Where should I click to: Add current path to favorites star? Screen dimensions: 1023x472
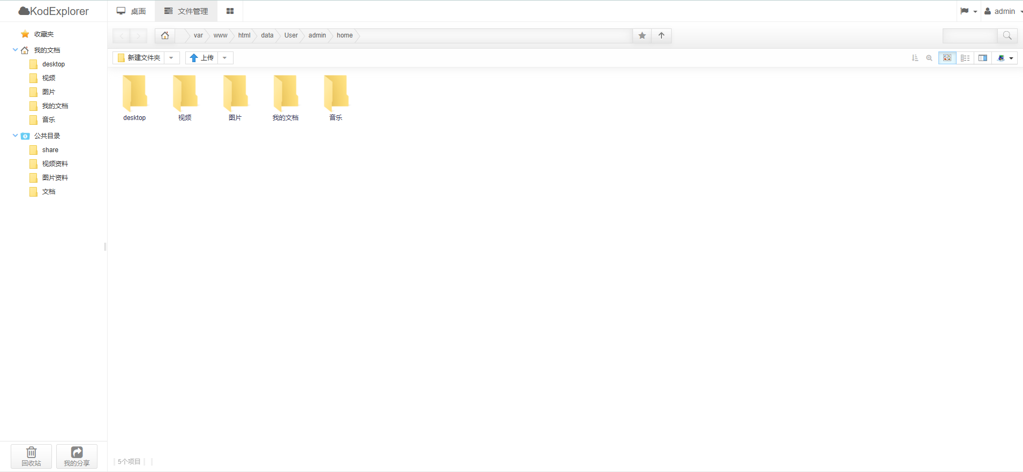tap(642, 35)
